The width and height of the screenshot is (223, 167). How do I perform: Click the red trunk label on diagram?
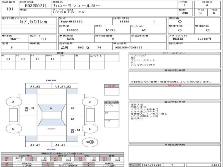tap(52, 129)
